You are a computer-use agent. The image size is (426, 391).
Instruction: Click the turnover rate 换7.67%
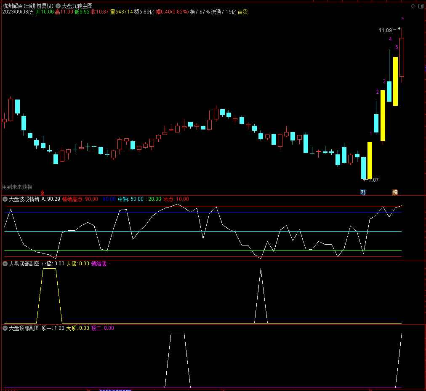point(200,12)
